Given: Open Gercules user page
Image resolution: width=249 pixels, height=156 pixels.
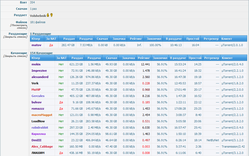Looking at the screenshot, I should tap(38, 96).
